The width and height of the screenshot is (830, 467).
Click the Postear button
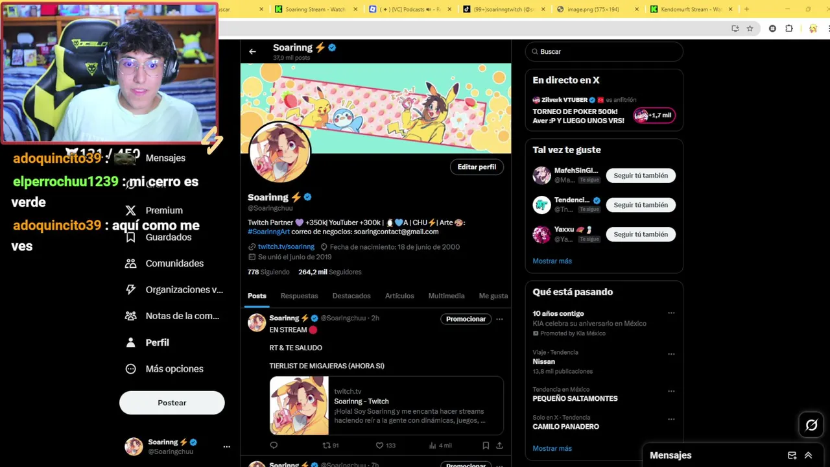[172, 403]
